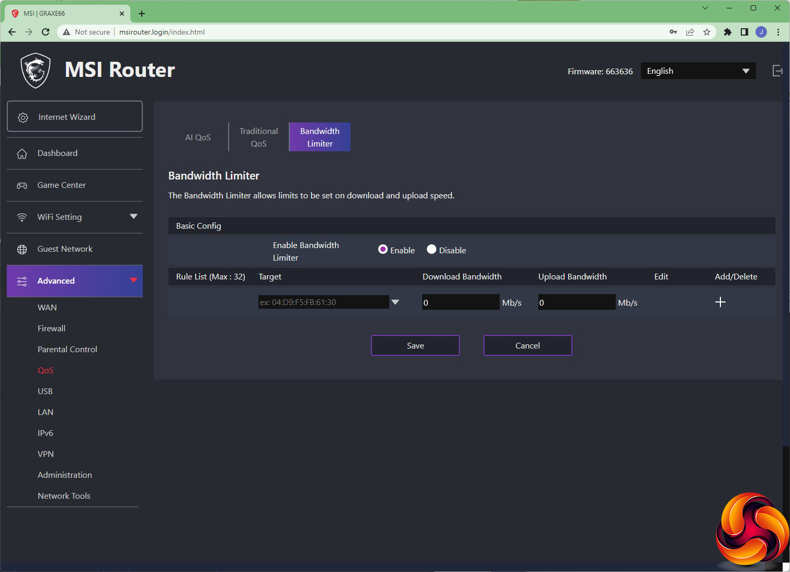Open the saved passwords key icon
This screenshot has width=790, height=572.
[x=673, y=32]
